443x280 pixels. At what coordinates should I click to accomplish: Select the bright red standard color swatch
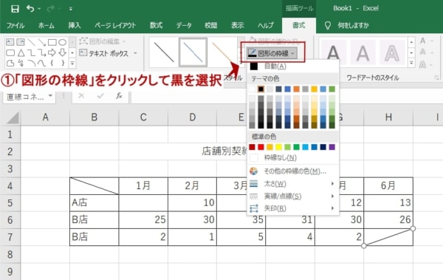[x=261, y=147]
